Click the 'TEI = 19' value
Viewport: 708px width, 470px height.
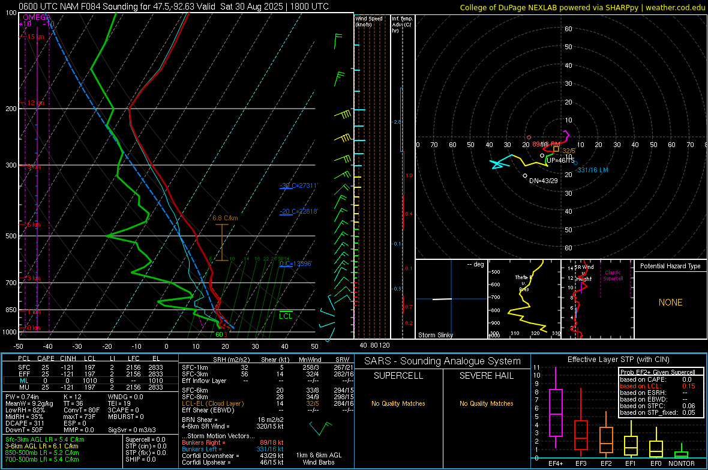coord(119,403)
